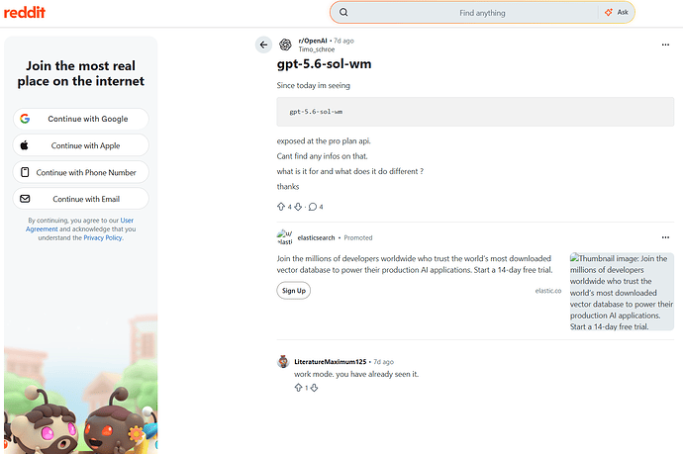Upvote LiteratureMaximum125's comment

298,388
